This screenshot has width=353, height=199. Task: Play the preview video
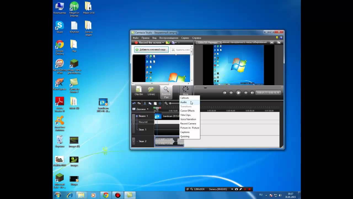pyautogui.click(x=239, y=93)
